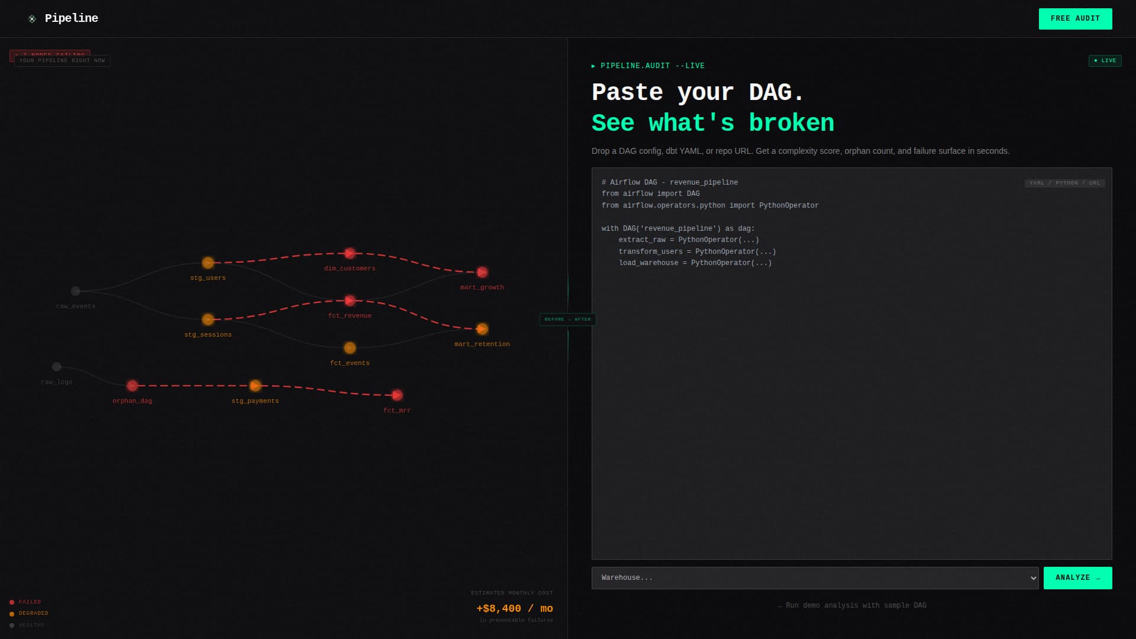Open the Warehouse dropdown
1136x639 pixels.
coord(815,578)
